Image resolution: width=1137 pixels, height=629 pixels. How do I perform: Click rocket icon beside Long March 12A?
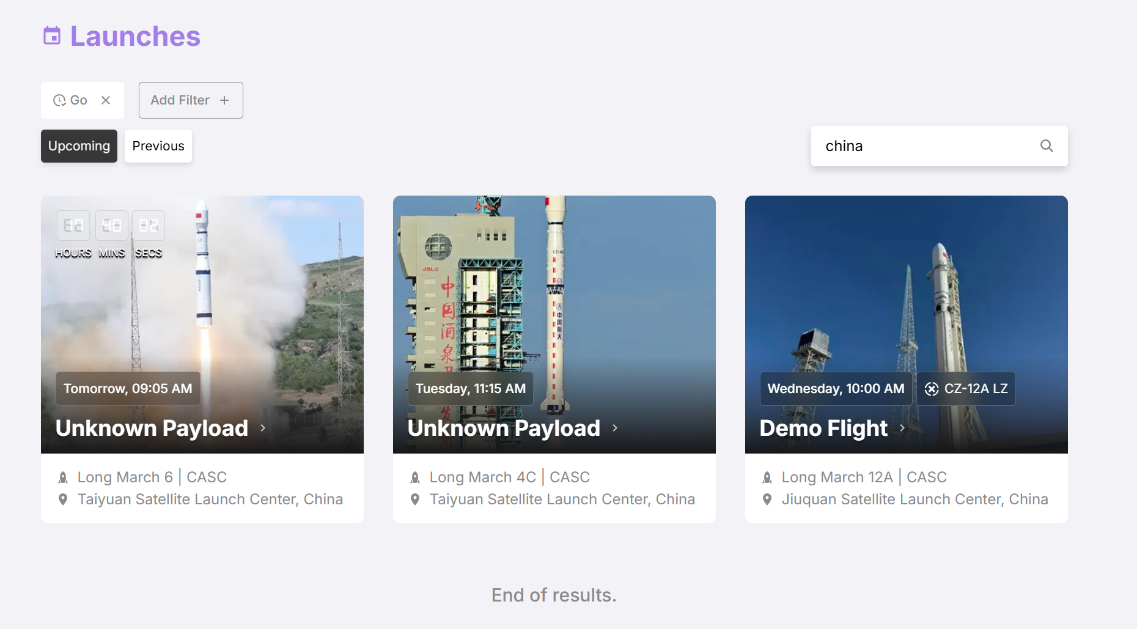coord(767,477)
